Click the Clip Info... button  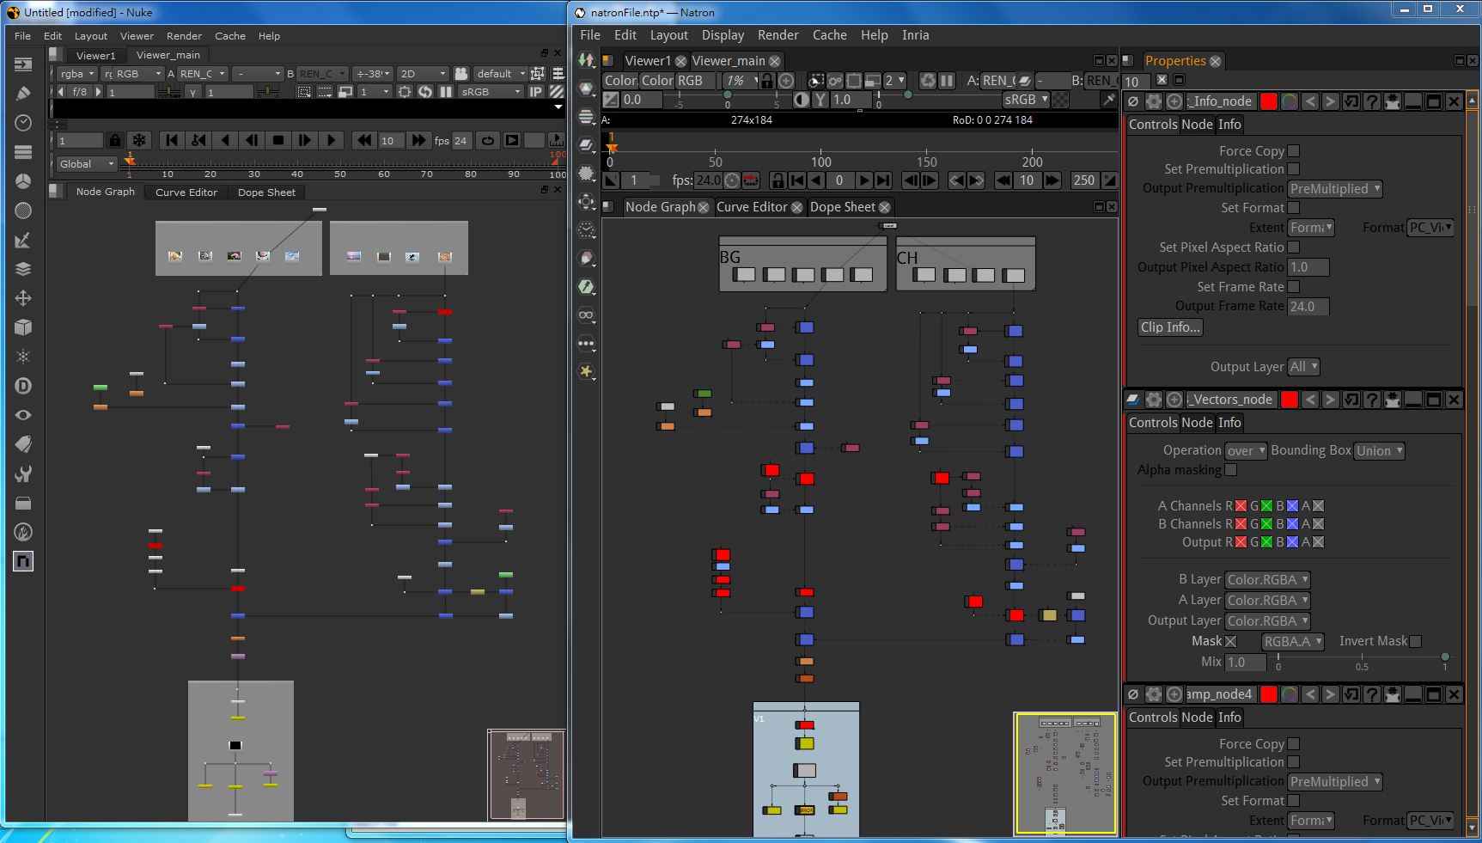coord(1169,327)
